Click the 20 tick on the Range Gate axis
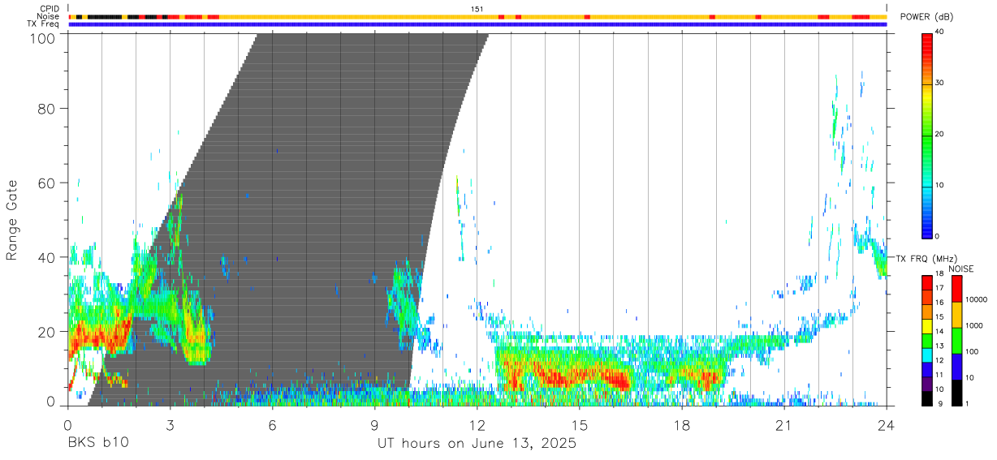This screenshot has height=460, width=997. (48, 332)
